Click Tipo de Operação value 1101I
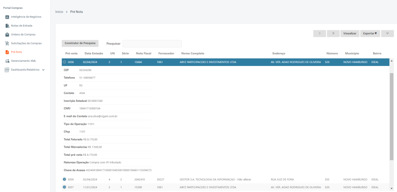This screenshot has height=192, width=397. click(91, 124)
